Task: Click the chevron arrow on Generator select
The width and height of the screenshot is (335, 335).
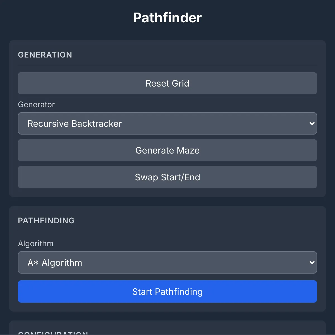Action: tap(312, 123)
